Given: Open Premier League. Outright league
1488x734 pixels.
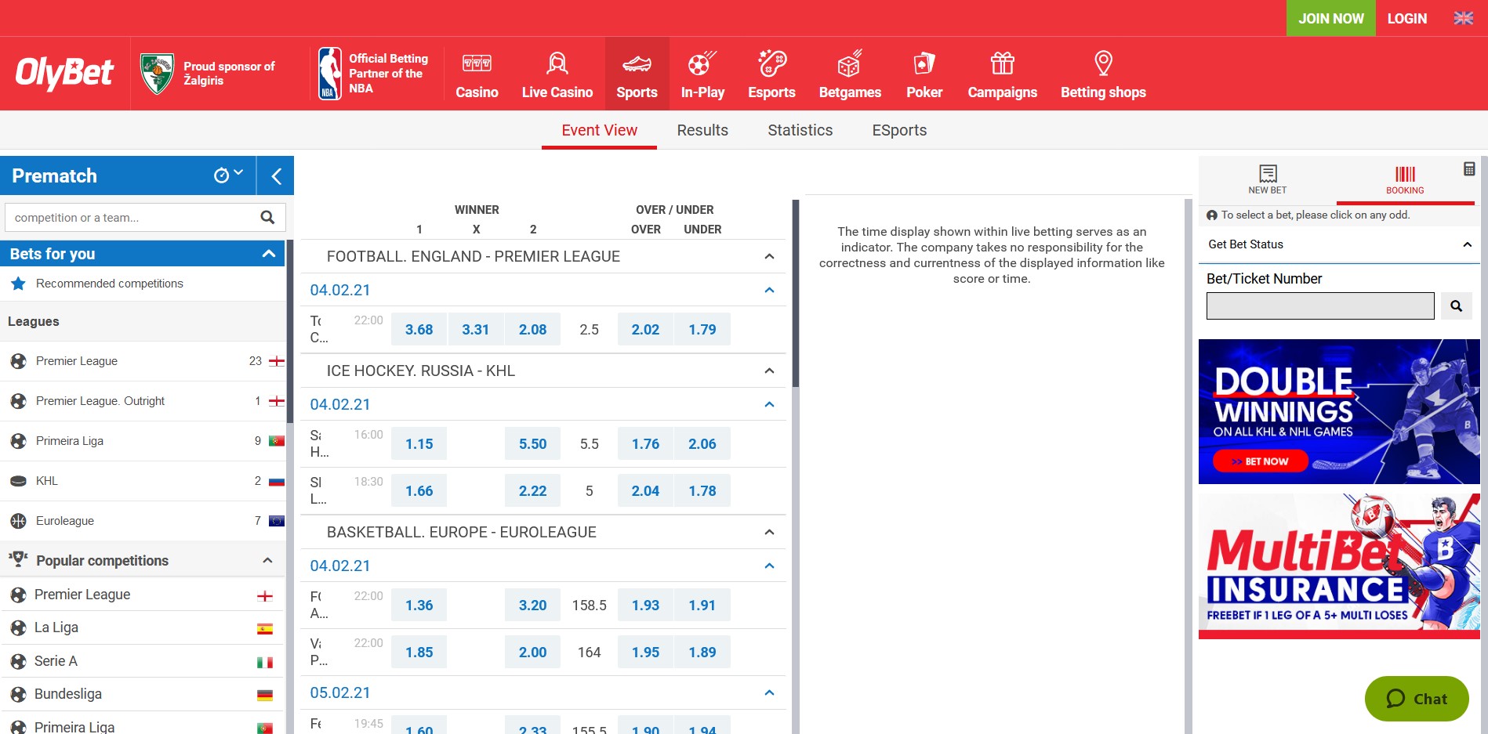Looking at the screenshot, I should (x=143, y=401).
